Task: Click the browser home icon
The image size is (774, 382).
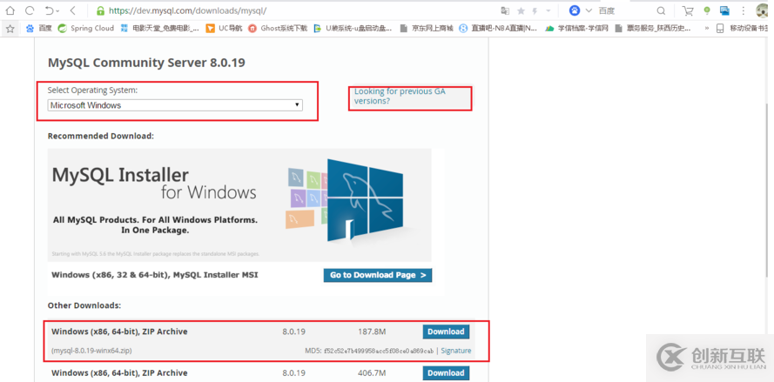Action: pyautogui.click(x=10, y=10)
